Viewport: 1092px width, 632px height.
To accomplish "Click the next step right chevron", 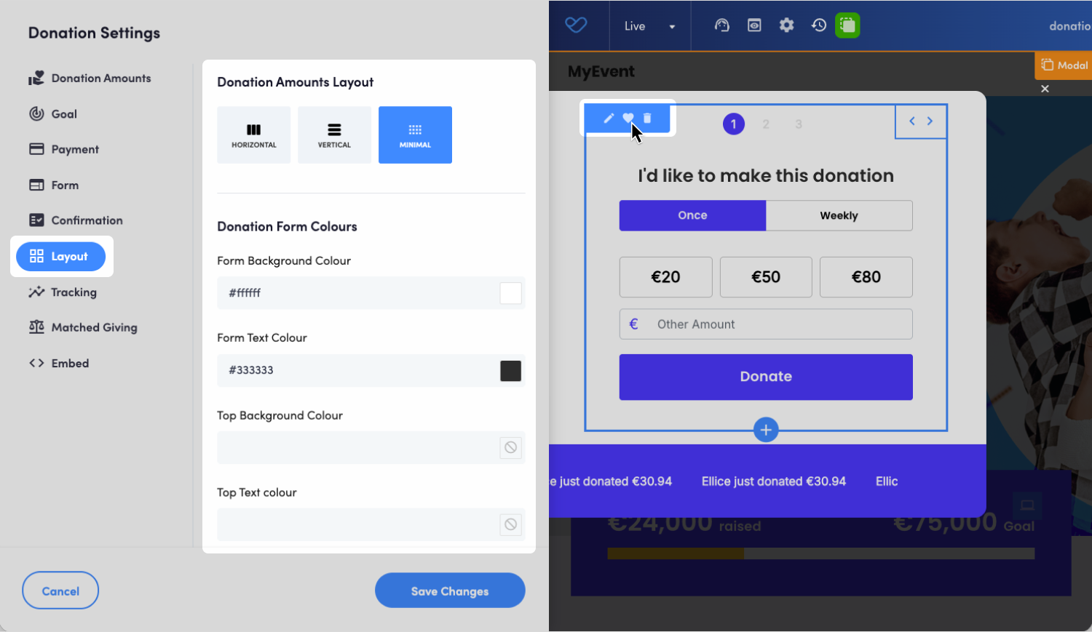I will 930,121.
